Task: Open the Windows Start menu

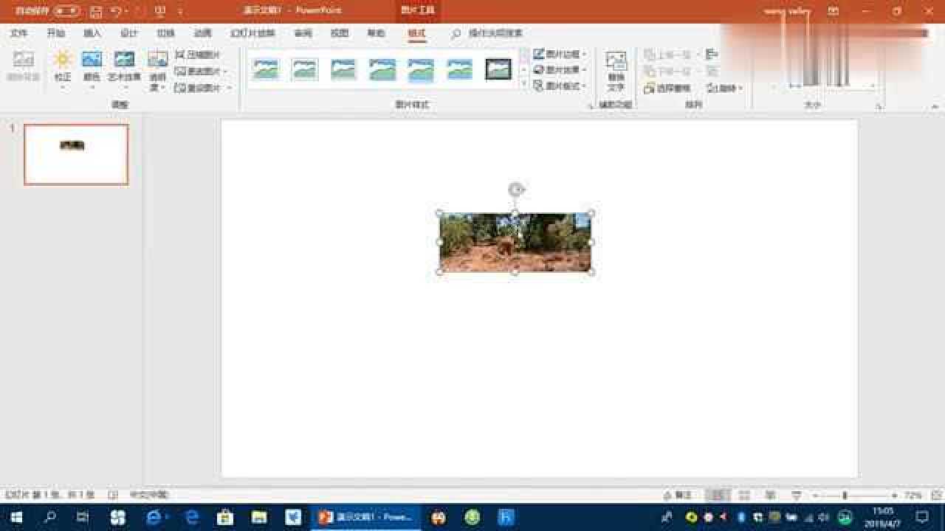Action: pyautogui.click(x=16, y=517)
